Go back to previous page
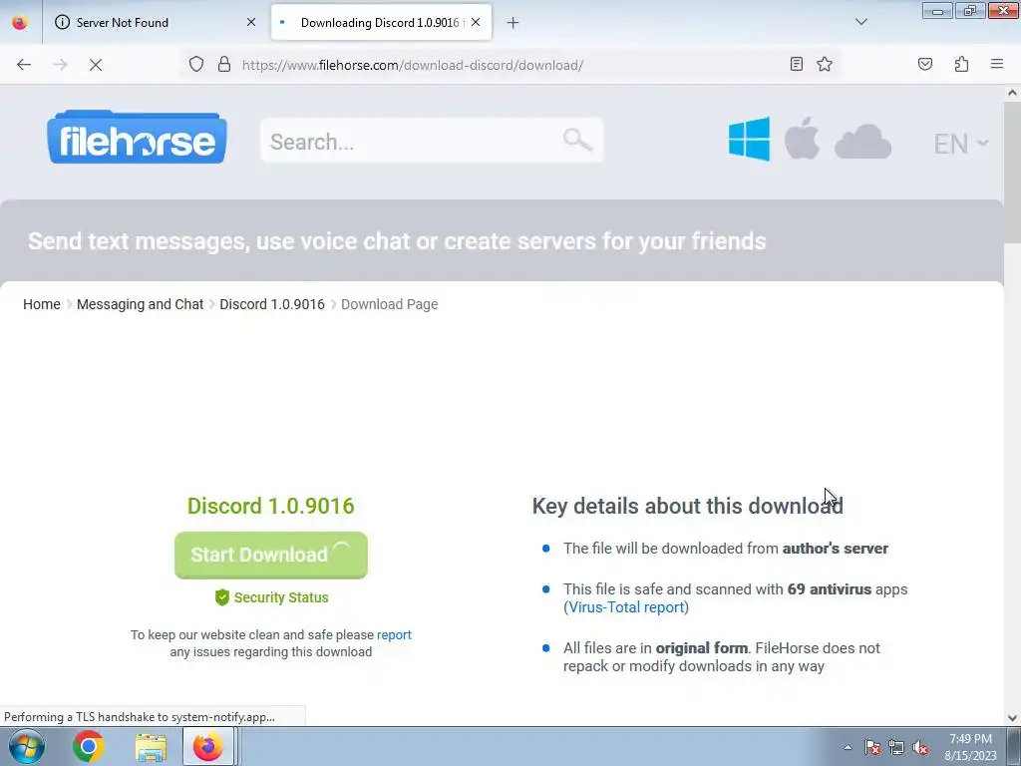Screen dimensions: 1021x766 point(24,65)
